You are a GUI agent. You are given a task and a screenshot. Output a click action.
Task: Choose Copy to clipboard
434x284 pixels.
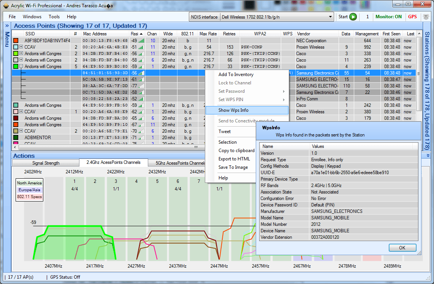(x=236, y=151)
